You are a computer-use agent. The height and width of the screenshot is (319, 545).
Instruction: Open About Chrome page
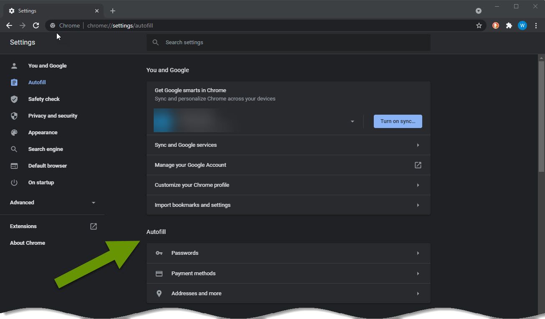pos(28,243)
